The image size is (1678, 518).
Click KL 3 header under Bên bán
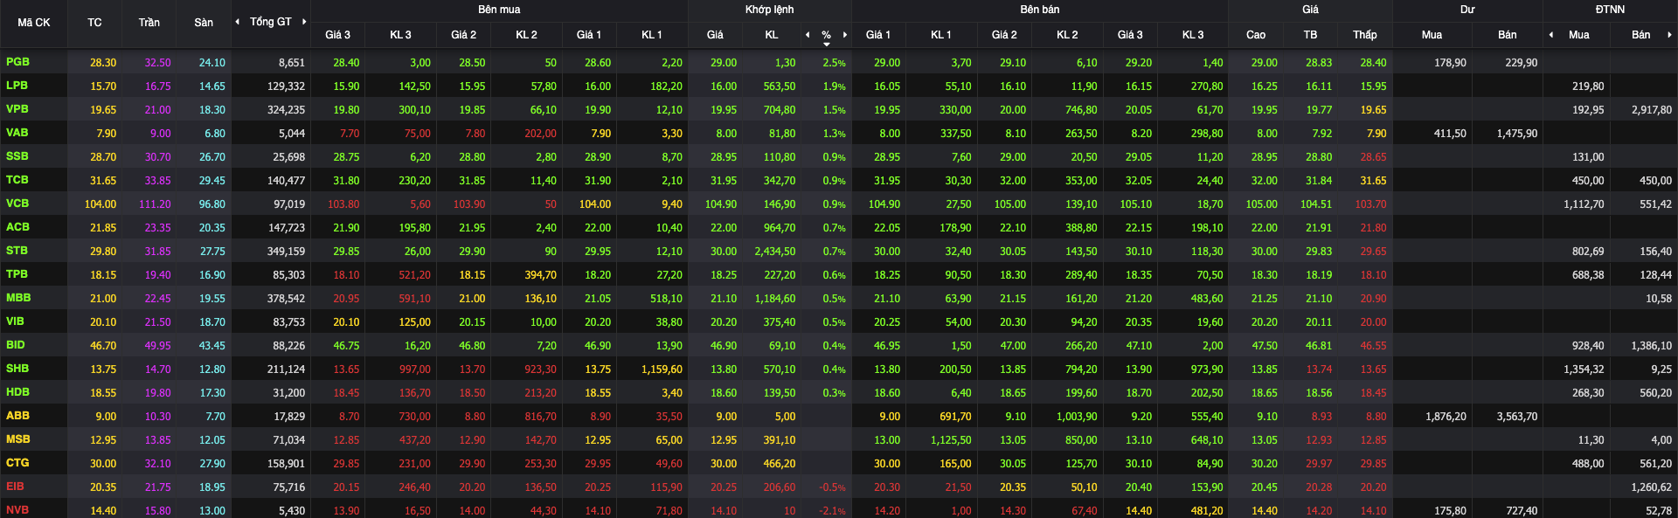(1193, 35)
